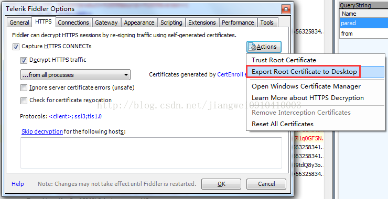Switch to the Appearance tab

click(139, 23)
